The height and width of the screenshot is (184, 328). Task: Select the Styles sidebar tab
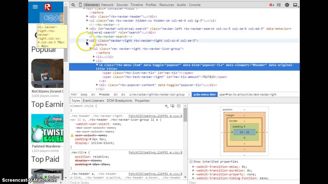tap(76, 101)
